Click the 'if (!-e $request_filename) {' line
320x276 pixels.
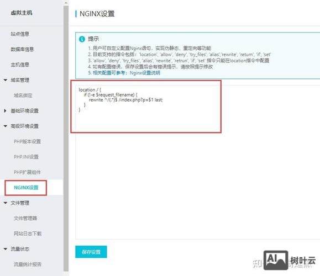(x=111, y=95)
